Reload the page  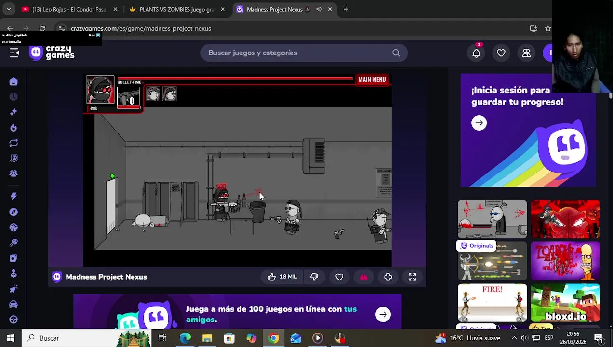42,28
